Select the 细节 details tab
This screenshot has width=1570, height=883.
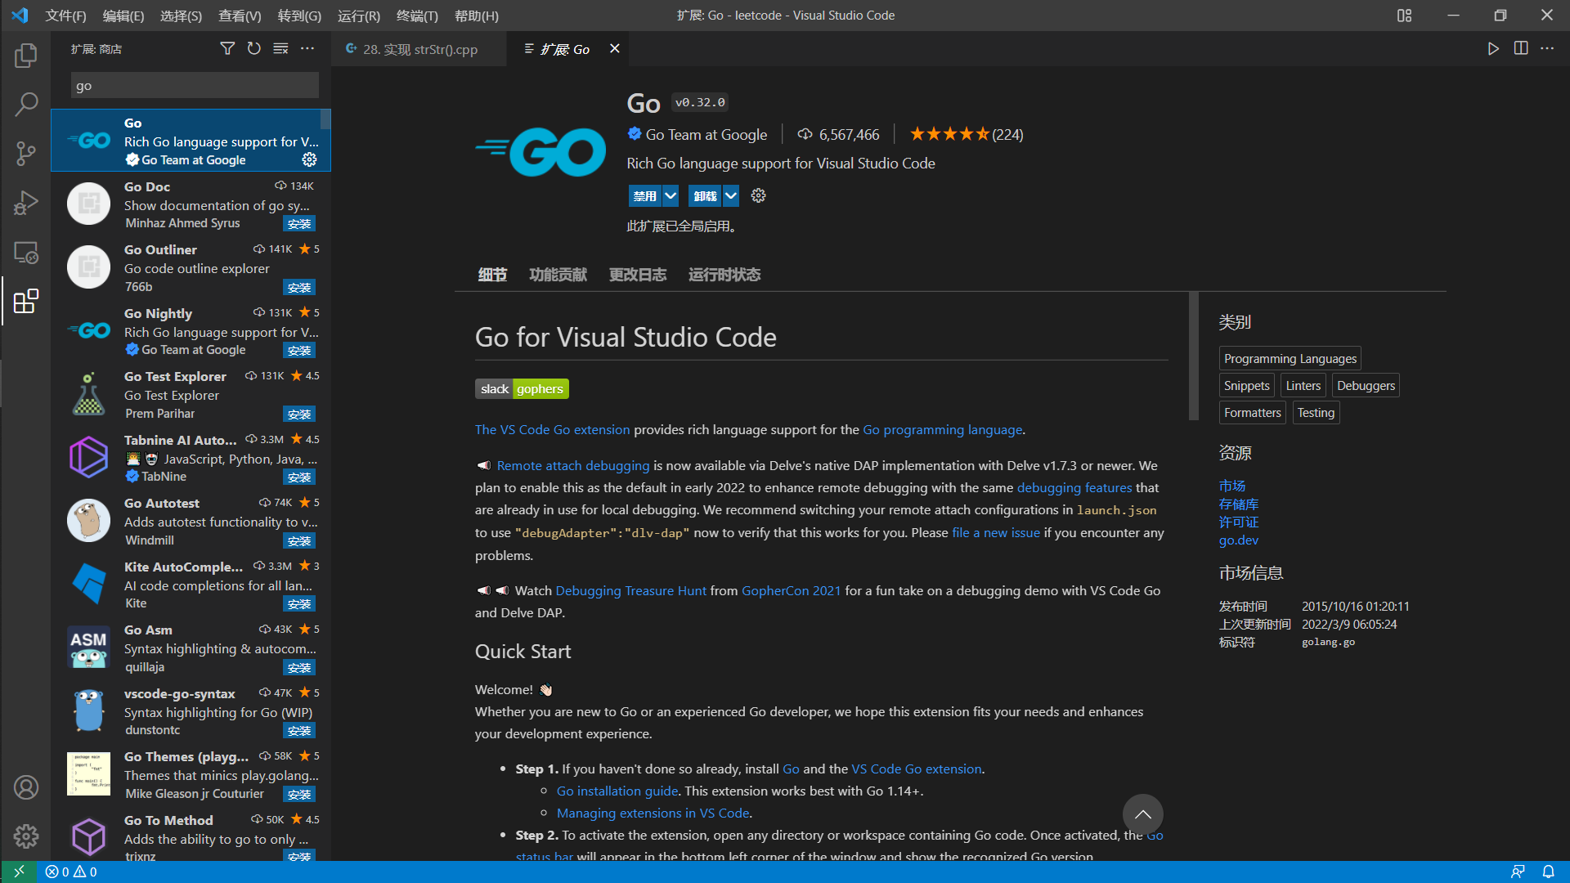492,275
